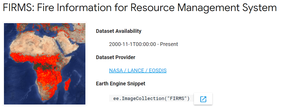Click the word "NASA" in the provider link

click(115, 70)
